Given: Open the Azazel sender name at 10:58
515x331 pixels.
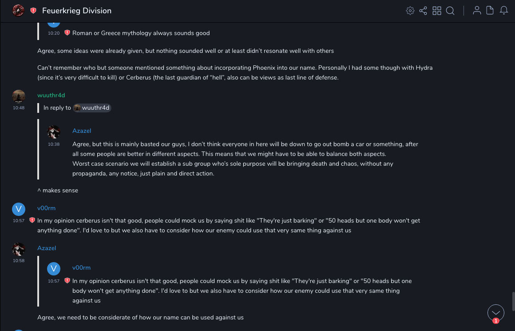Looking at the screenshot, I should pos(47,248).
